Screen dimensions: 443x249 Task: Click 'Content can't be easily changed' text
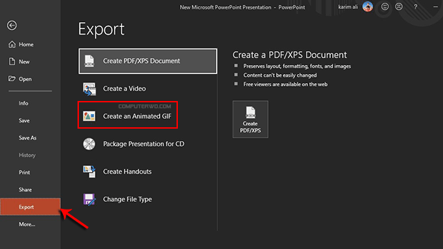280,75
